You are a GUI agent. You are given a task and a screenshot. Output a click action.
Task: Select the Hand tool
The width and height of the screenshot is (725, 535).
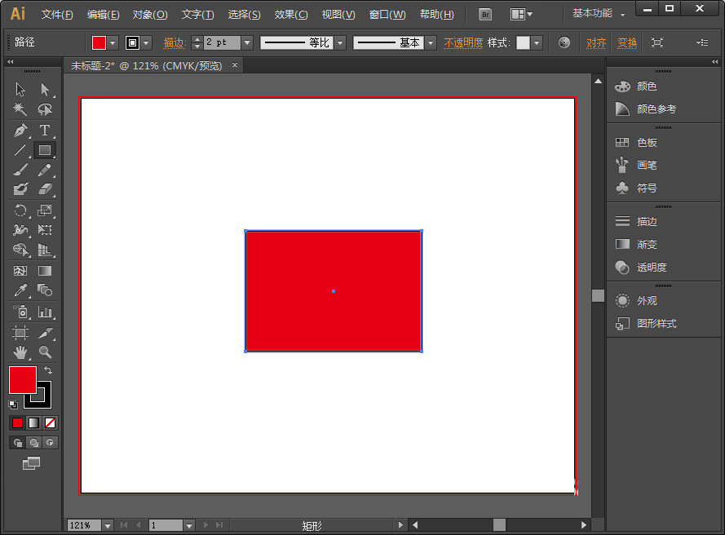tap(20, 352)
